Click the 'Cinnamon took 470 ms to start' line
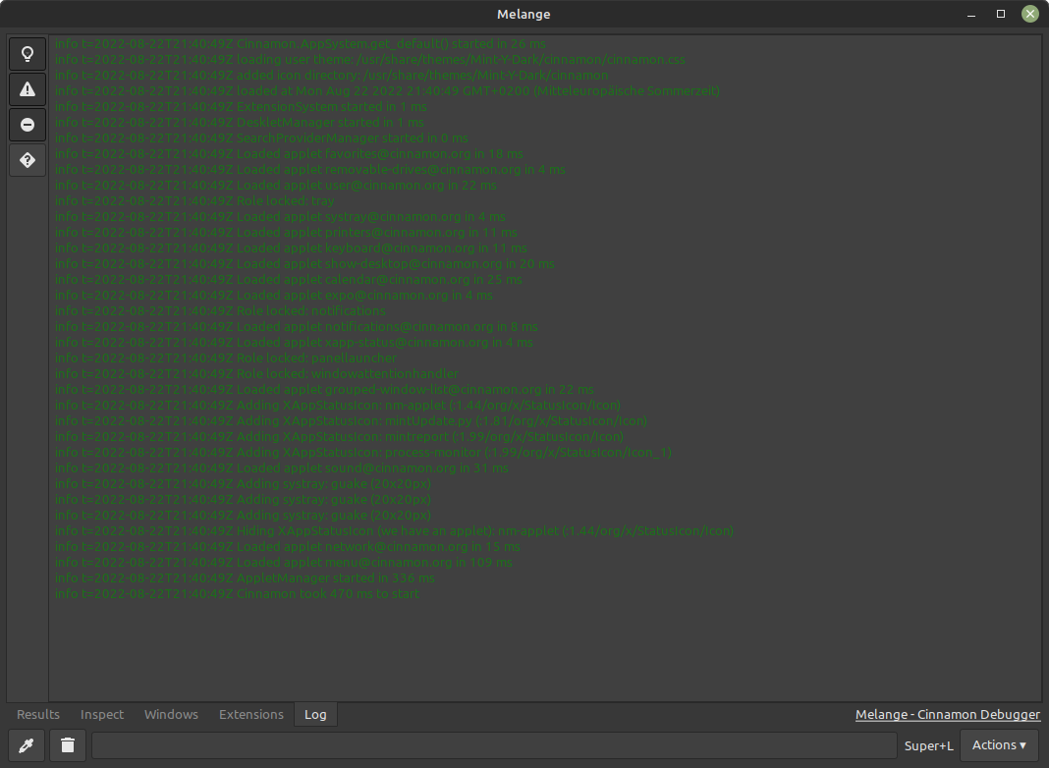 [x=238, y=594]
